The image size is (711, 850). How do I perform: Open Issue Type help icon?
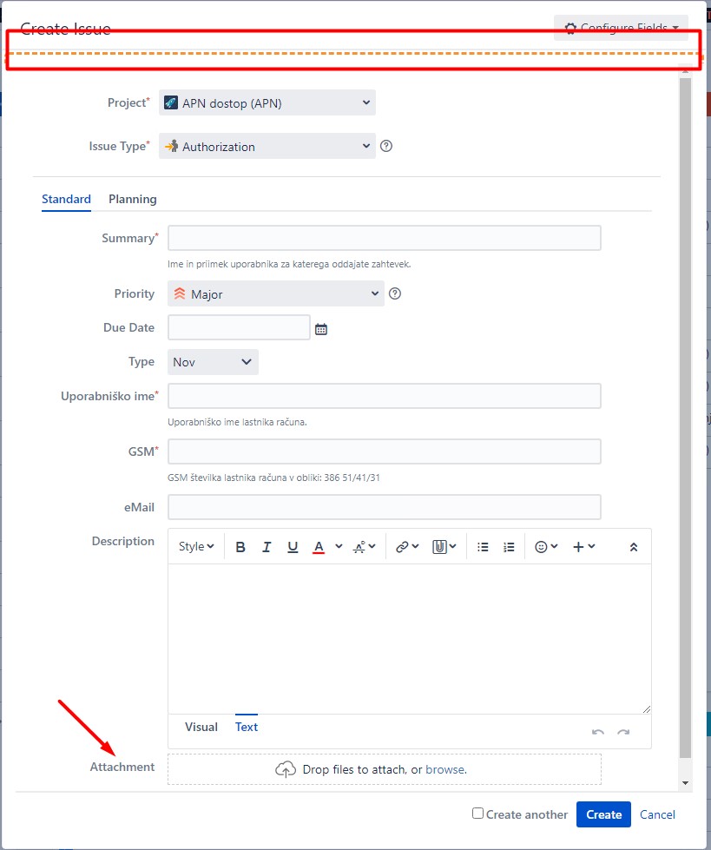(385, 146)
